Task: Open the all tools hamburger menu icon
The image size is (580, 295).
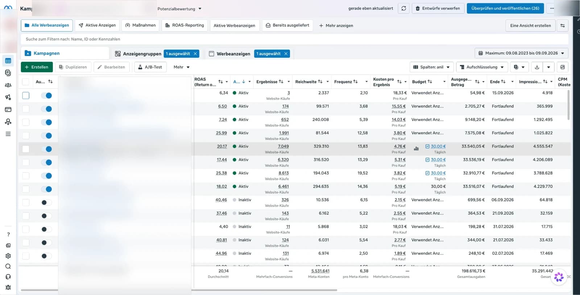Action: [x=8, y=134]
